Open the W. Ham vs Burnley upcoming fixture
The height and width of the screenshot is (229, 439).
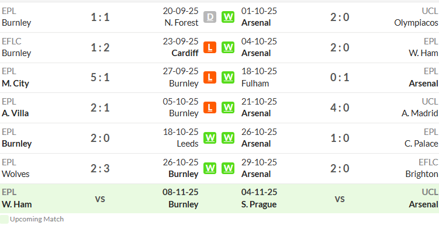(x=100, y=199)
